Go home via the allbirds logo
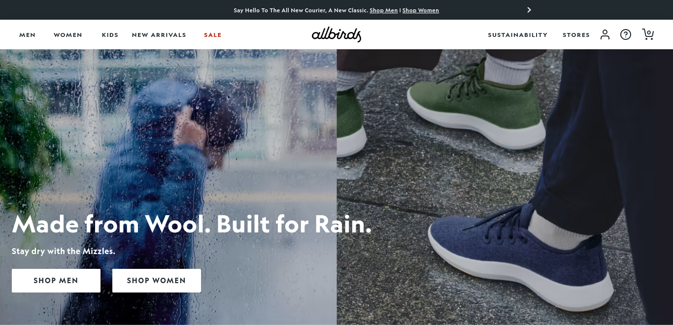 click(x=336, y=34)
